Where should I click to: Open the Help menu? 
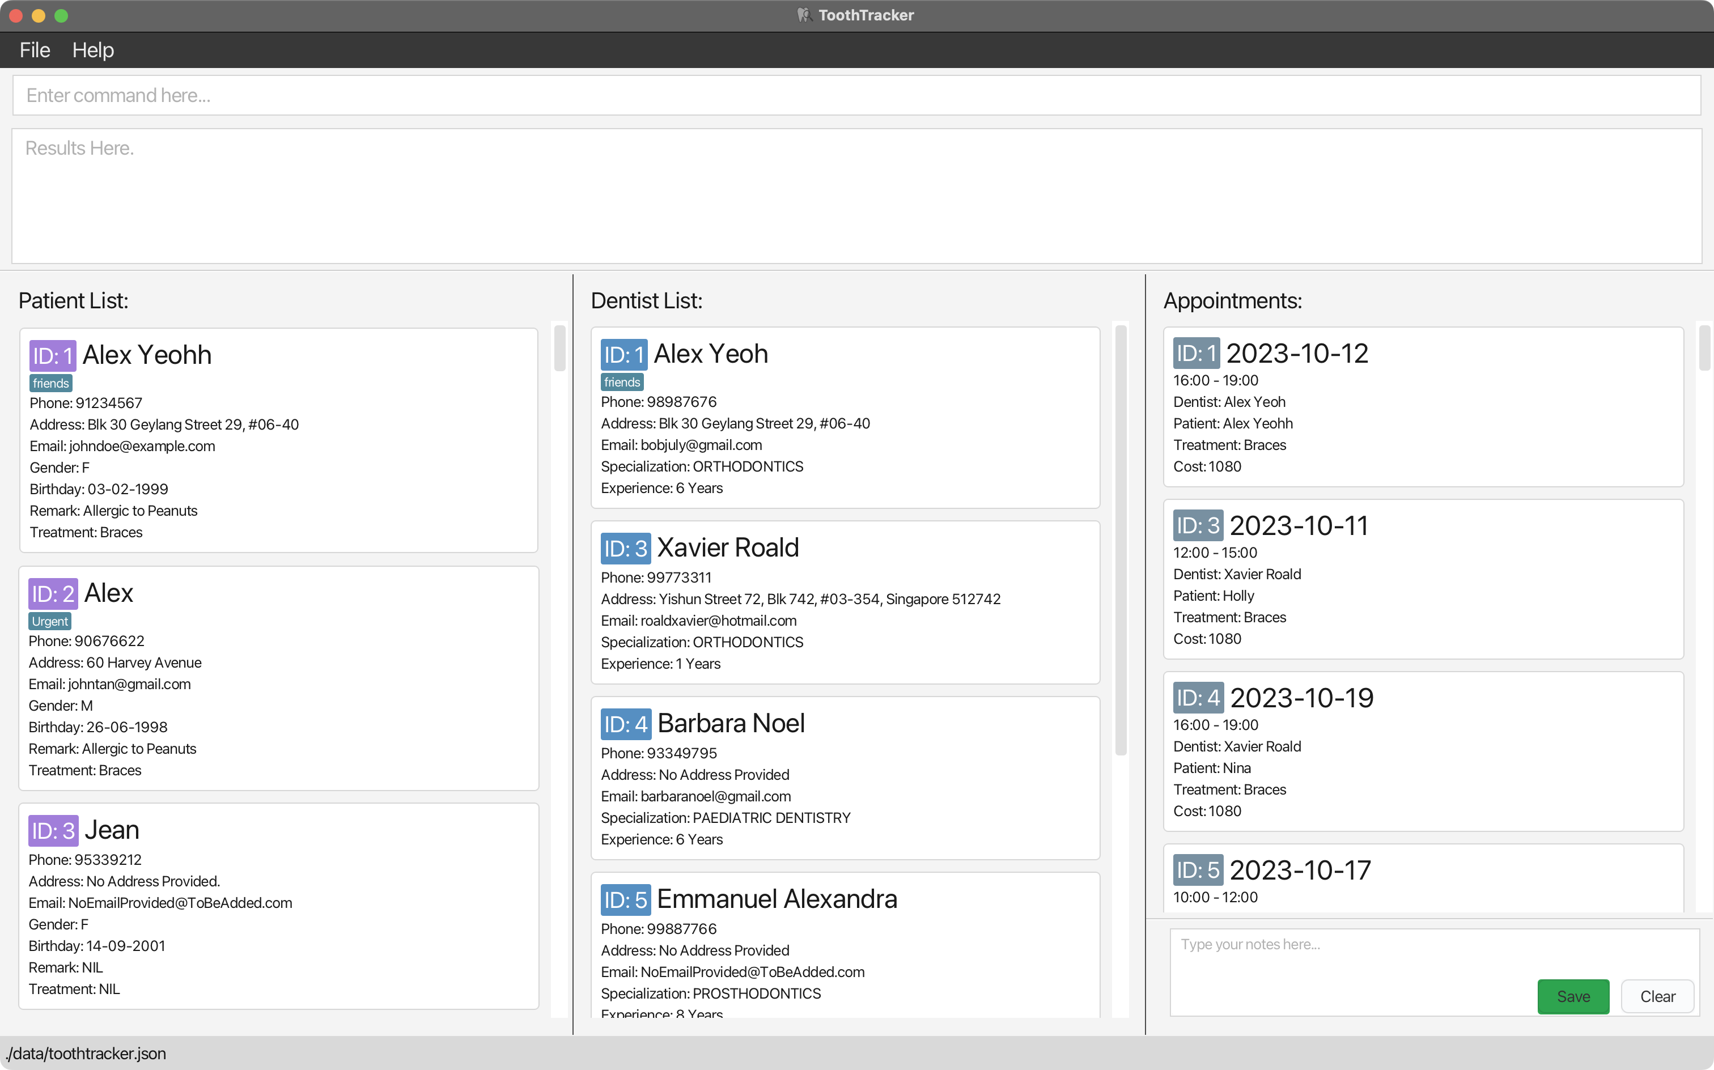pyautogui.click(x=94, y=49)
